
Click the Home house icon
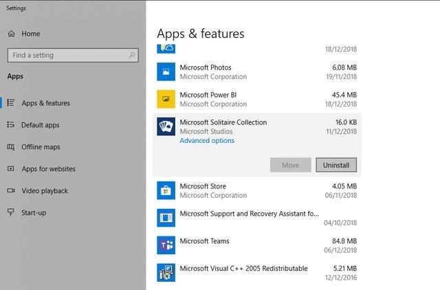coord(11,34)
